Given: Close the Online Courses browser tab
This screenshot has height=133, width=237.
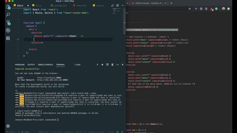Looking at the screenshot, I should tap(165, 3).
